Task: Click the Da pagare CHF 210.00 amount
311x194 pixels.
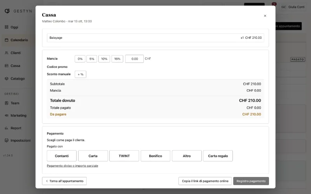Action: tap(252, 114)
